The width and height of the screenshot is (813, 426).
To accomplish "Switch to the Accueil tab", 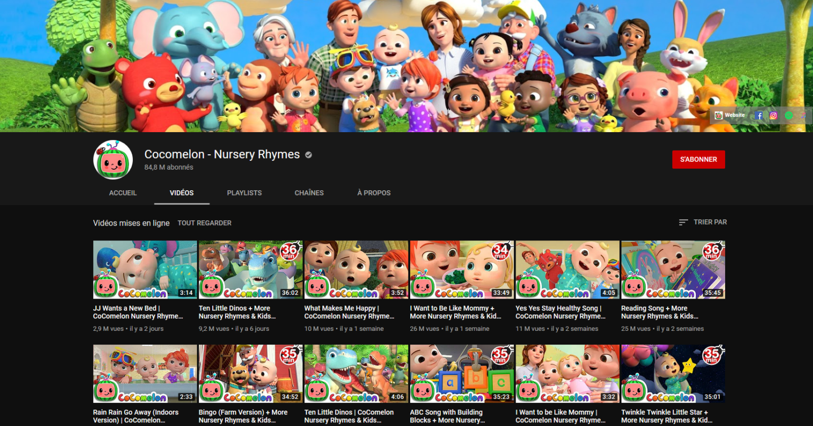I will (123, 193).
